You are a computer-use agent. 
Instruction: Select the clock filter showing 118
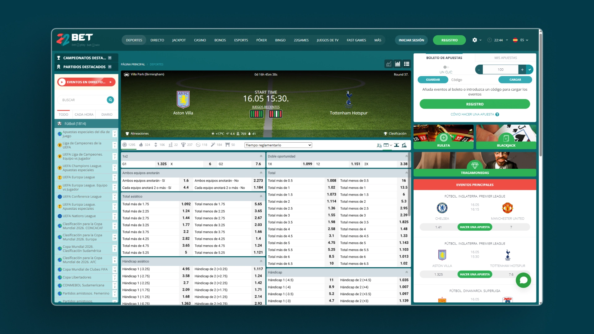pos(198,145)
